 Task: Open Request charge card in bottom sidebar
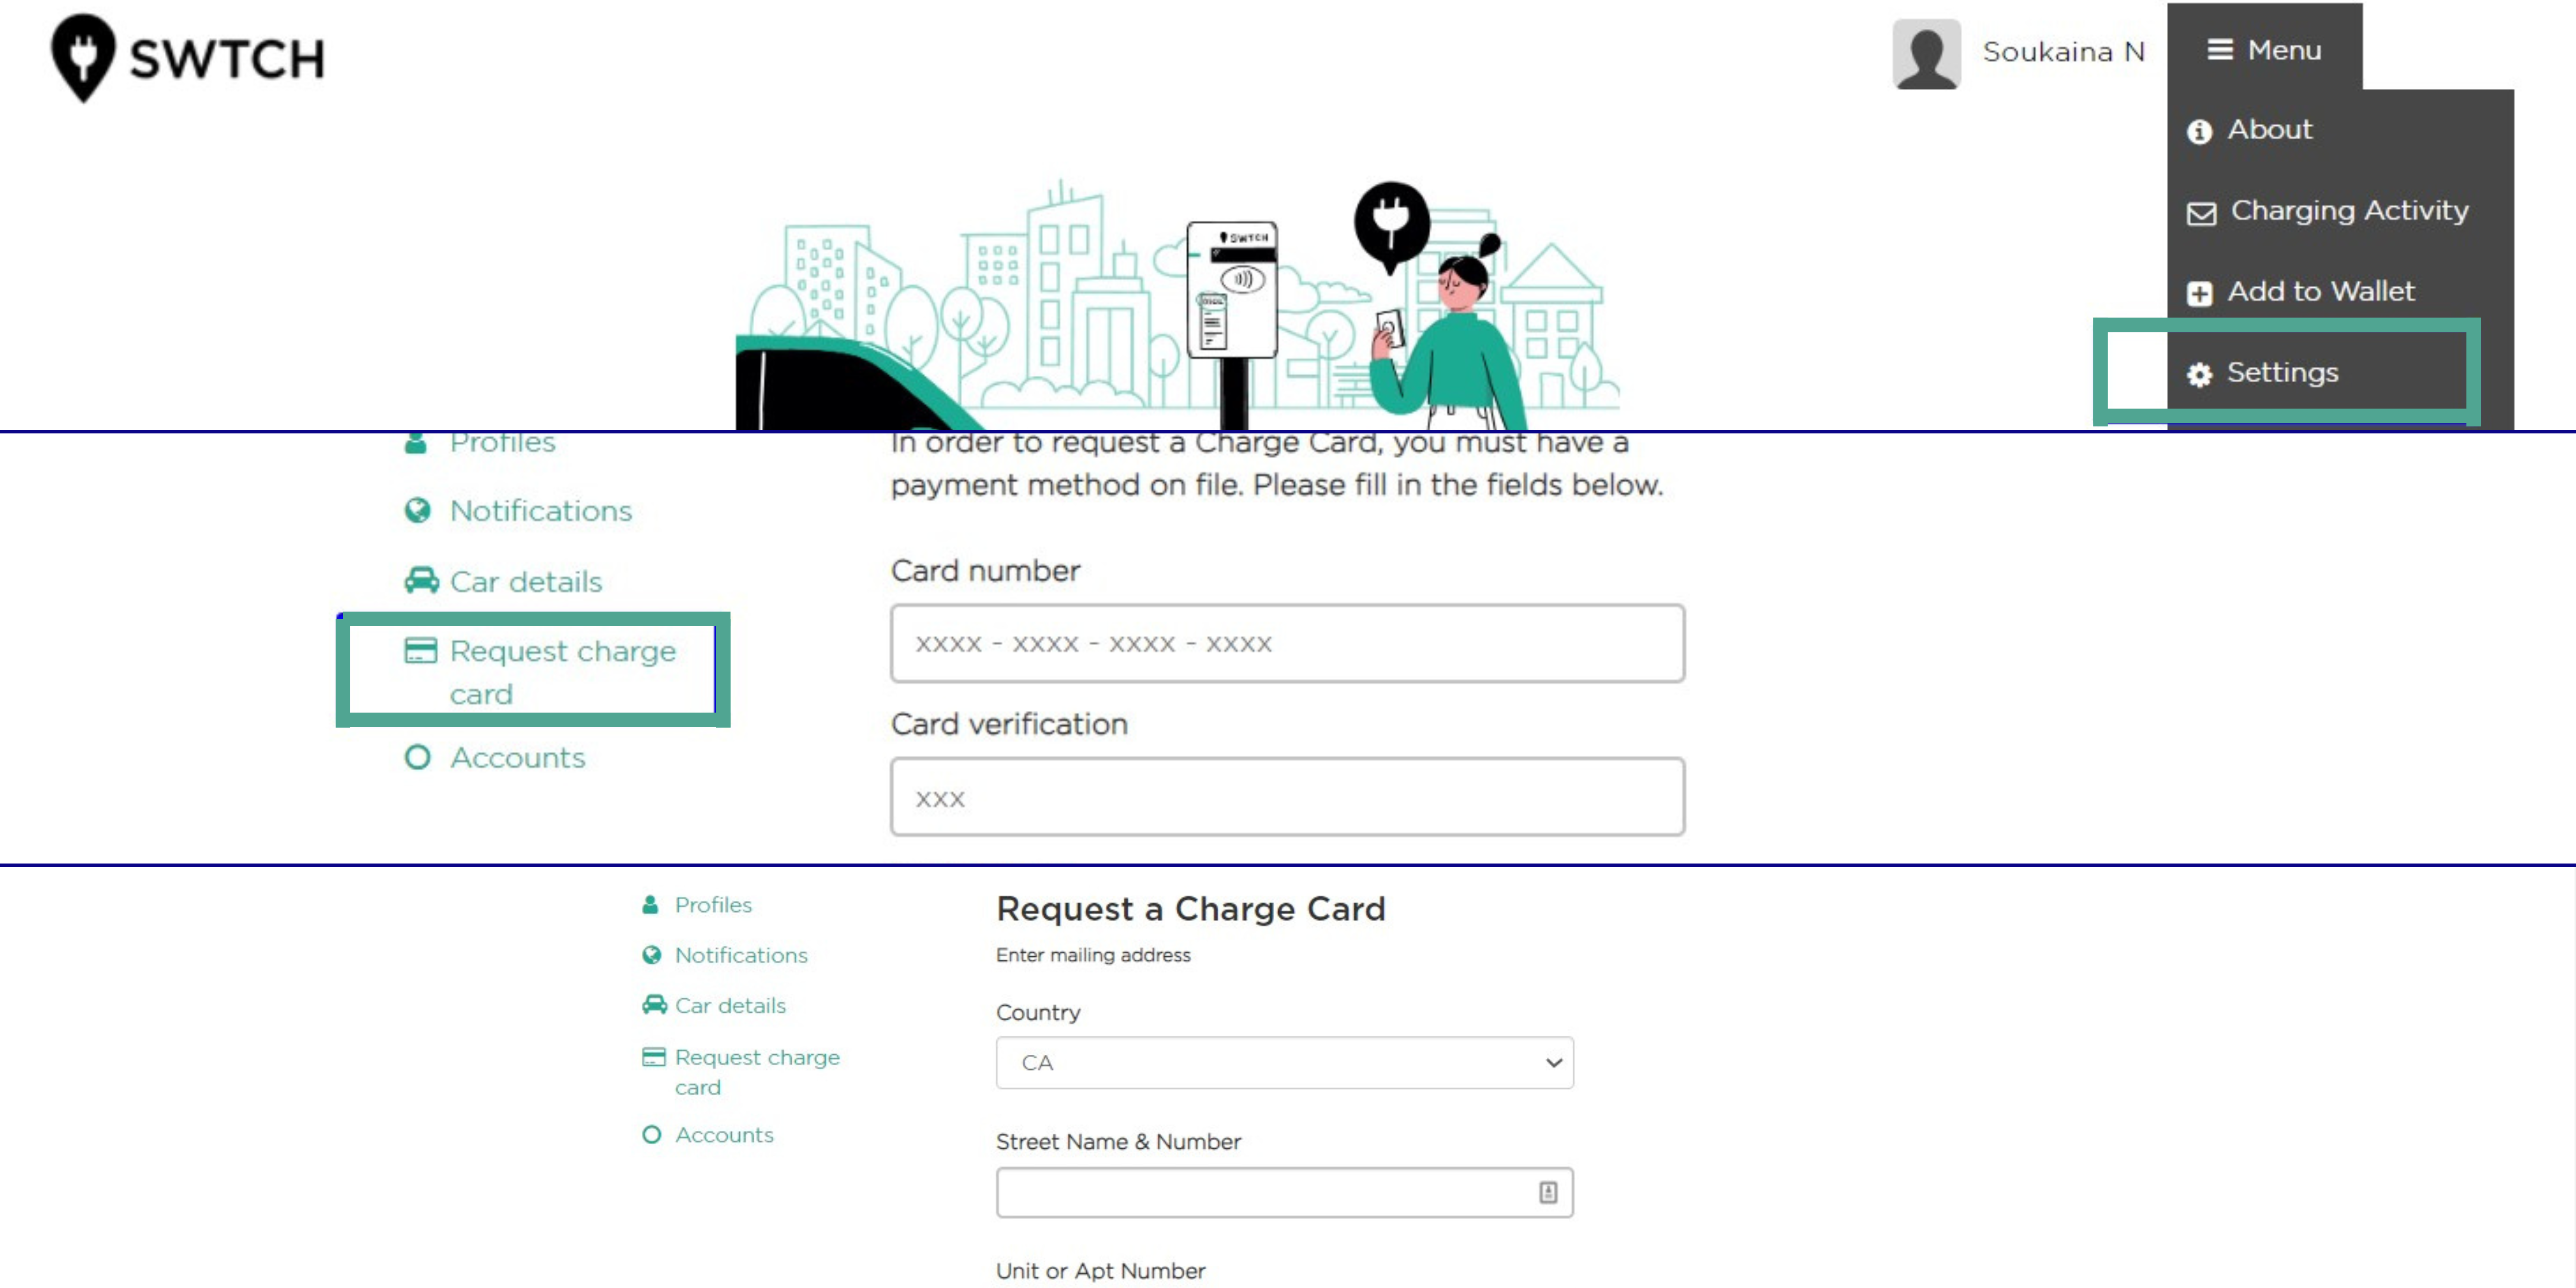pos(757,1072)
